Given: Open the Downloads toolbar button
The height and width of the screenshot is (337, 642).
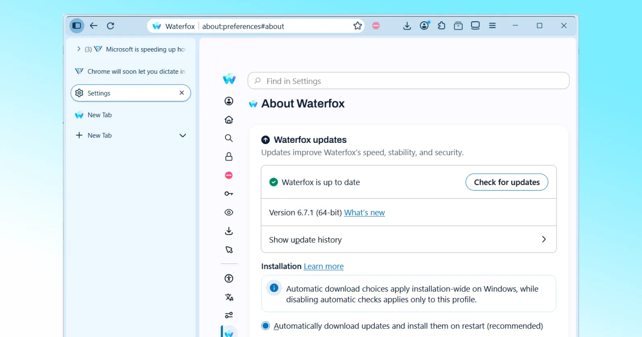Looking at the screenshot, I should [x=407, y=26].
